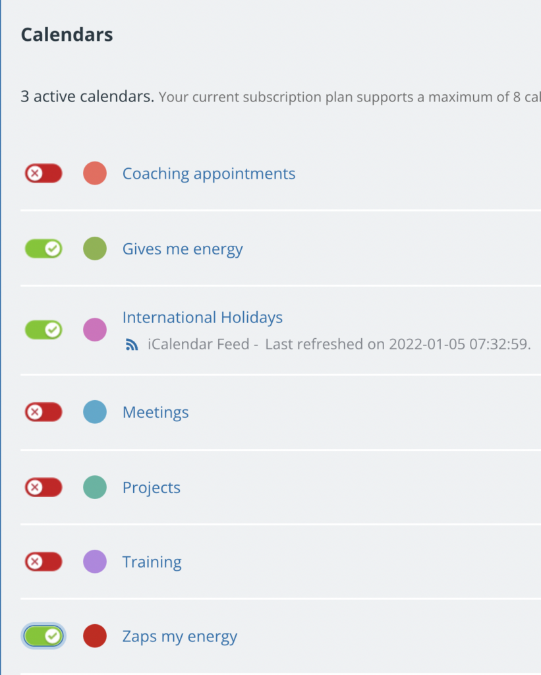The height and width of the screenshot is (675, 541).
Task: Turn off the International Holidays calendar
Action: [x=43, y=329]
